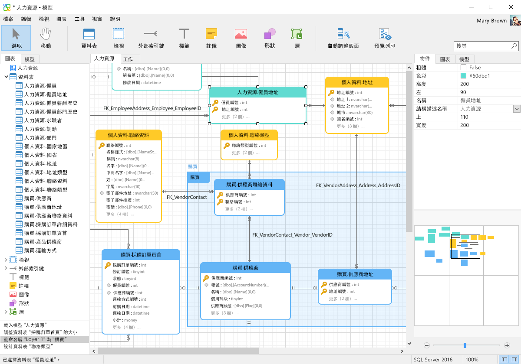Click the Navicat Data Modeler app icon

click(7, 7)
